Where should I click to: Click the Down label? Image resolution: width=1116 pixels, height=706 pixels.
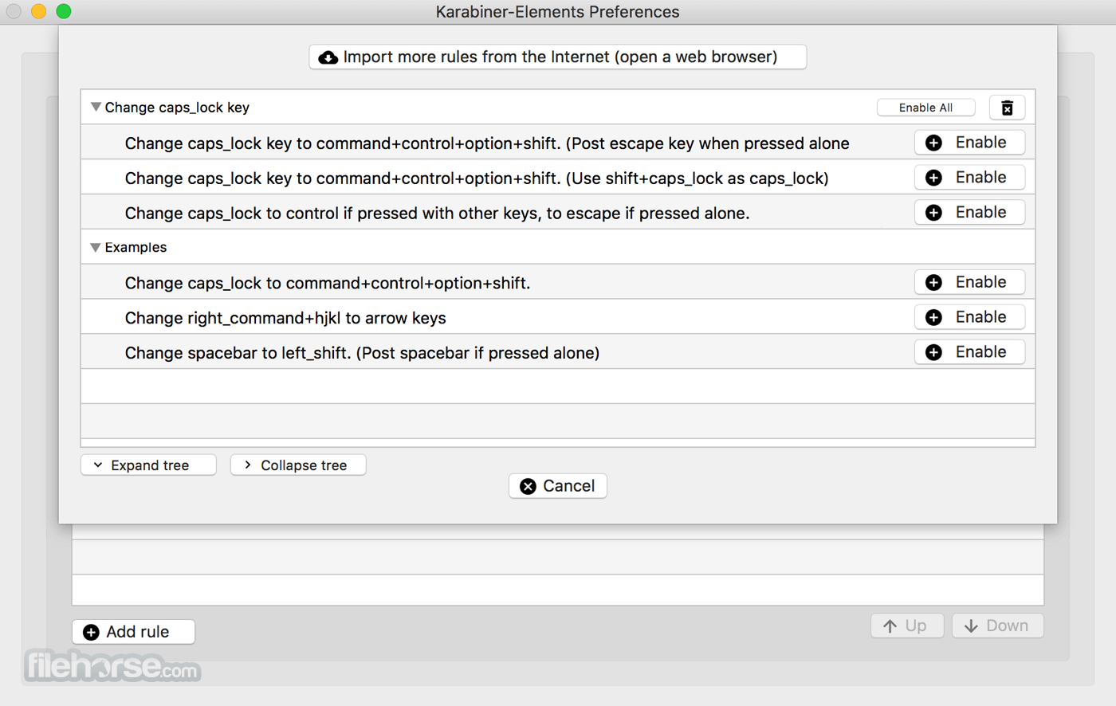1008,626
